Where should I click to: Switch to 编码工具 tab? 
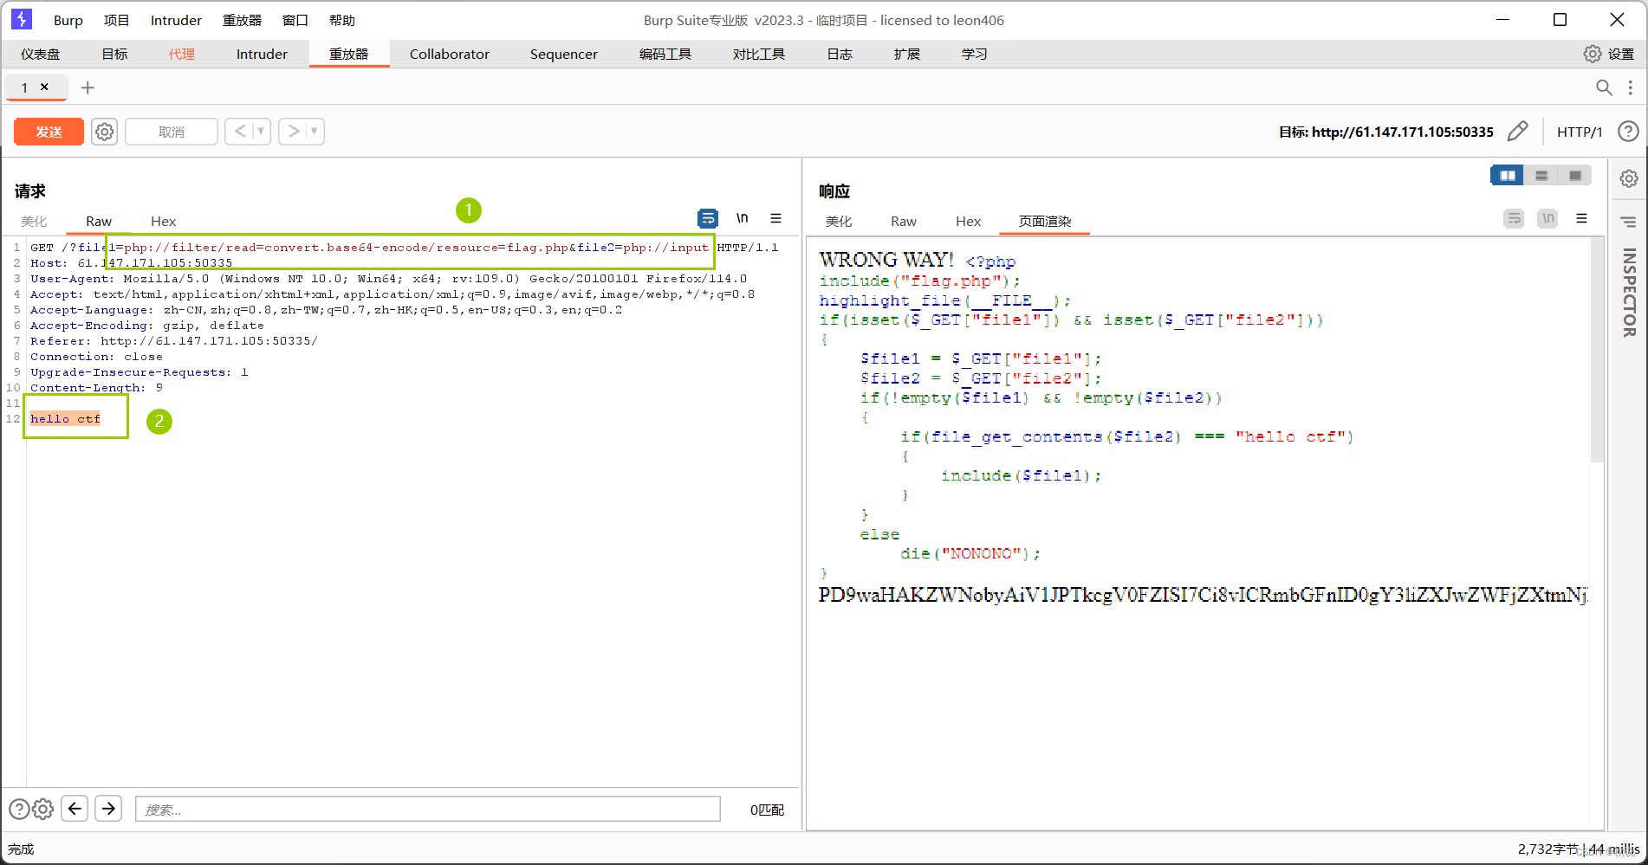click(665, 54)
